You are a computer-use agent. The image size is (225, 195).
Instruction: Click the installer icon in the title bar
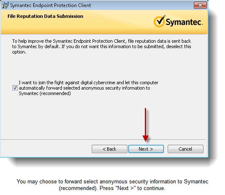[x=5, y=5]
